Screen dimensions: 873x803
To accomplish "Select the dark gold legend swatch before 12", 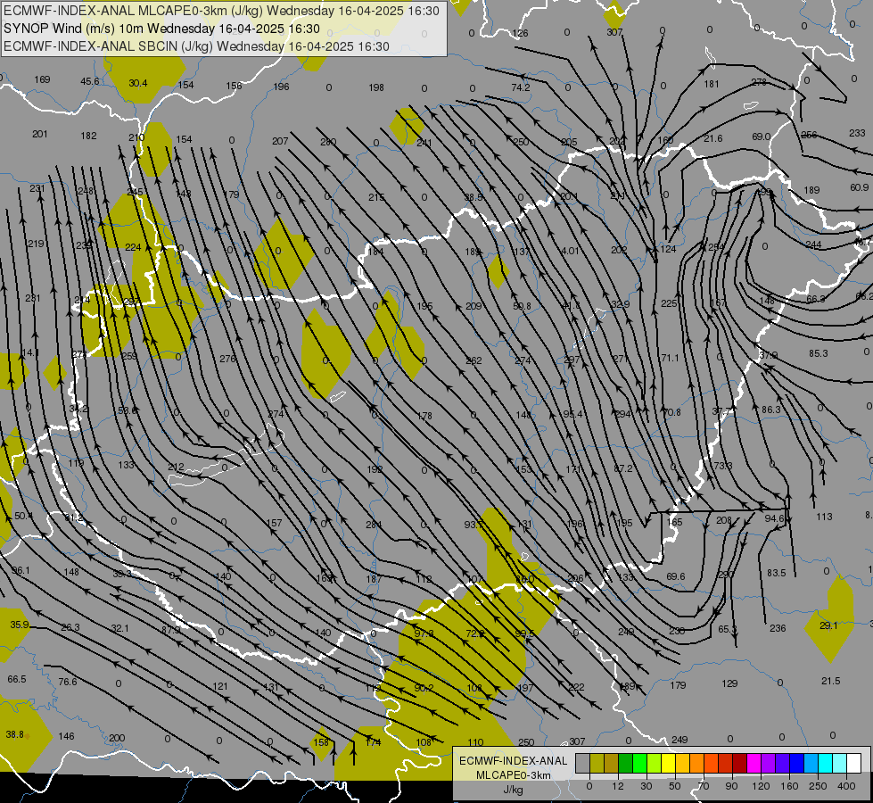I will pyautogui.click(x=612, y=763).
